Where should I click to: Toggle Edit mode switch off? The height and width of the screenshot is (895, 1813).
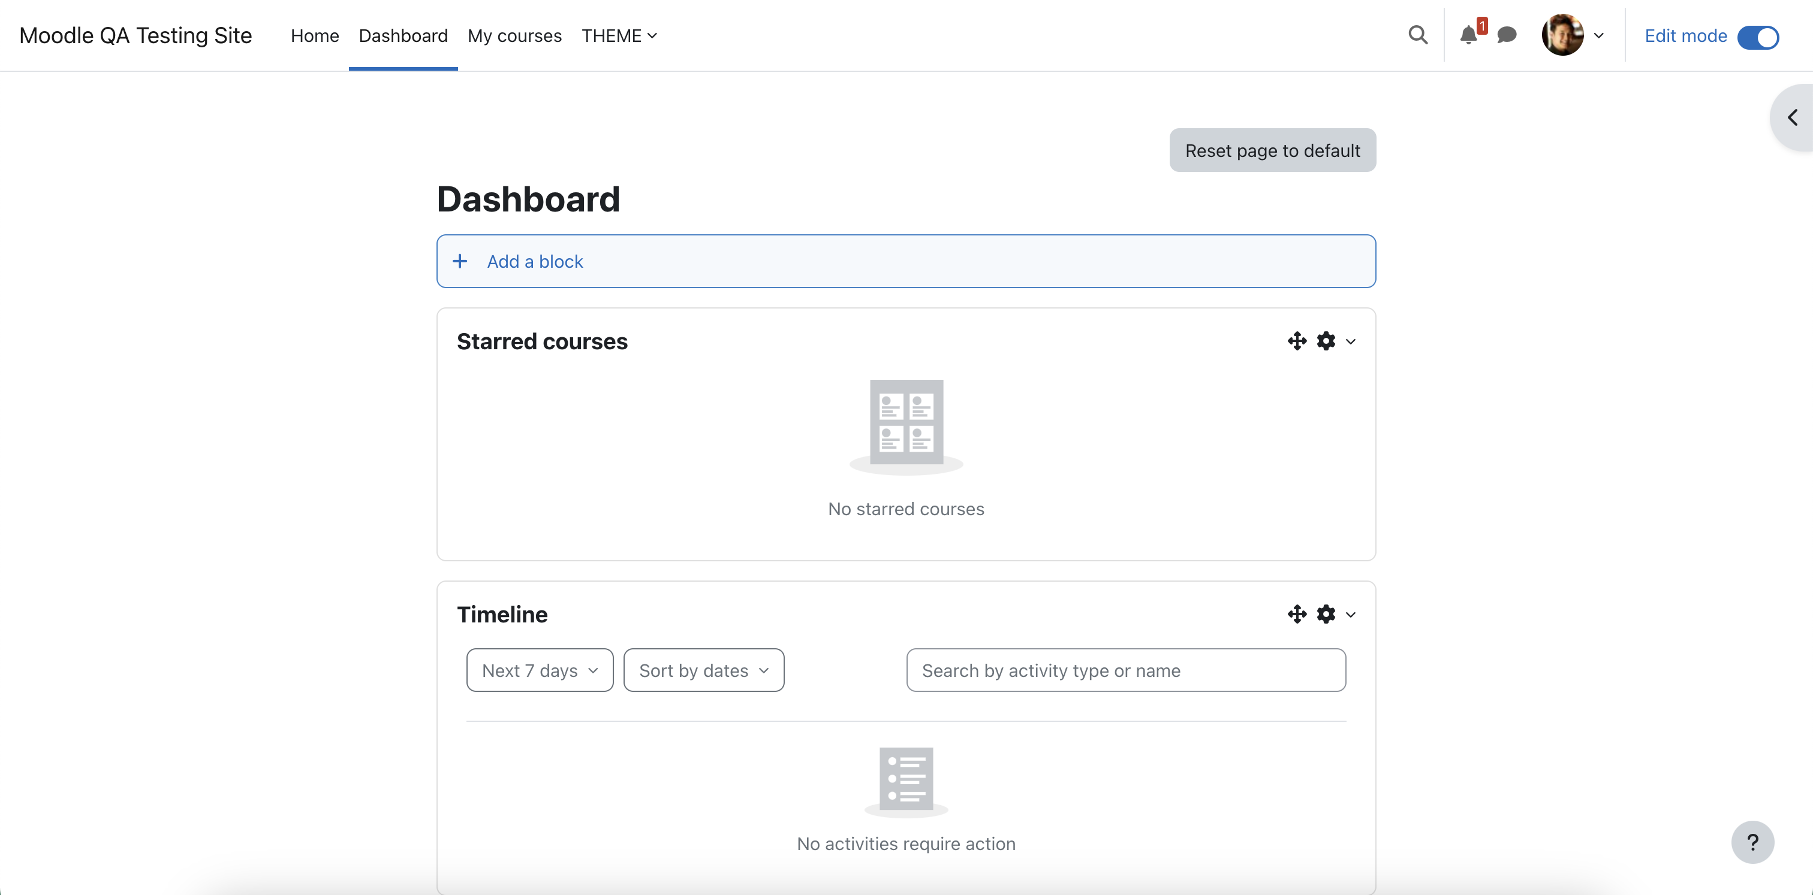pos(1757,37)
